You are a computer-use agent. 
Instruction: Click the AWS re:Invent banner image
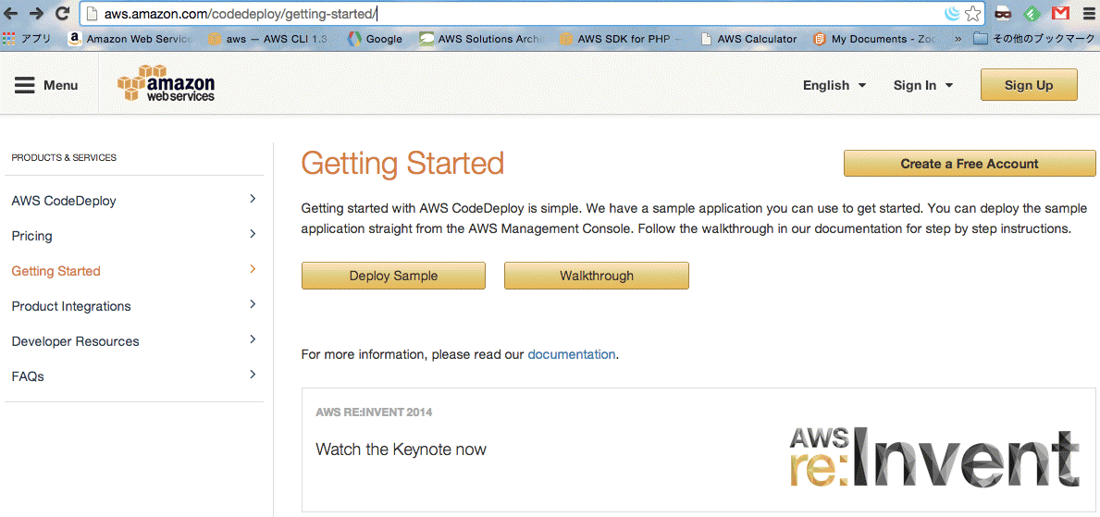(x=933, y=457)
